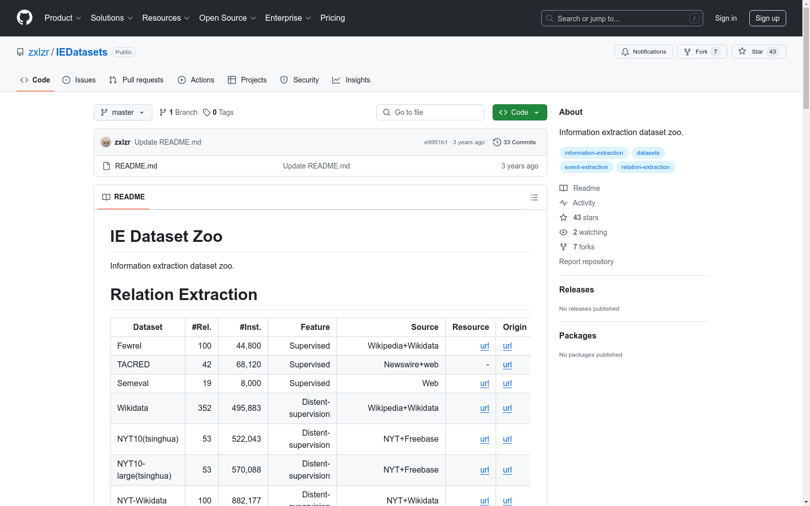The image size is (810, 506).
Task: Click the event-extraction topic tag
Action: (586, 167)
